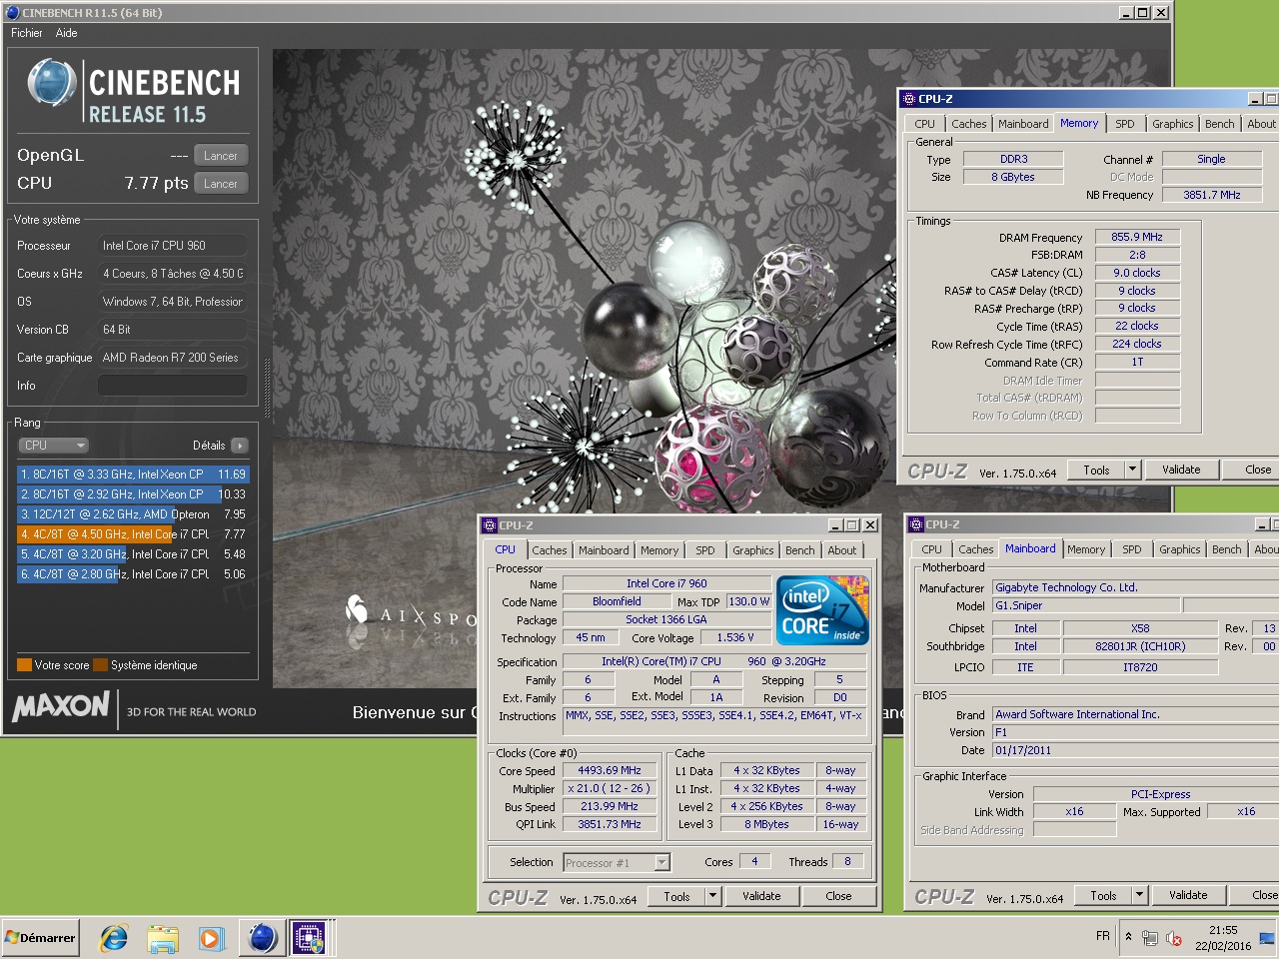Open About tab in CPU-Z Memory window
The height and width of the screenshot is (959, 1279).
[x=1261, y=124]
